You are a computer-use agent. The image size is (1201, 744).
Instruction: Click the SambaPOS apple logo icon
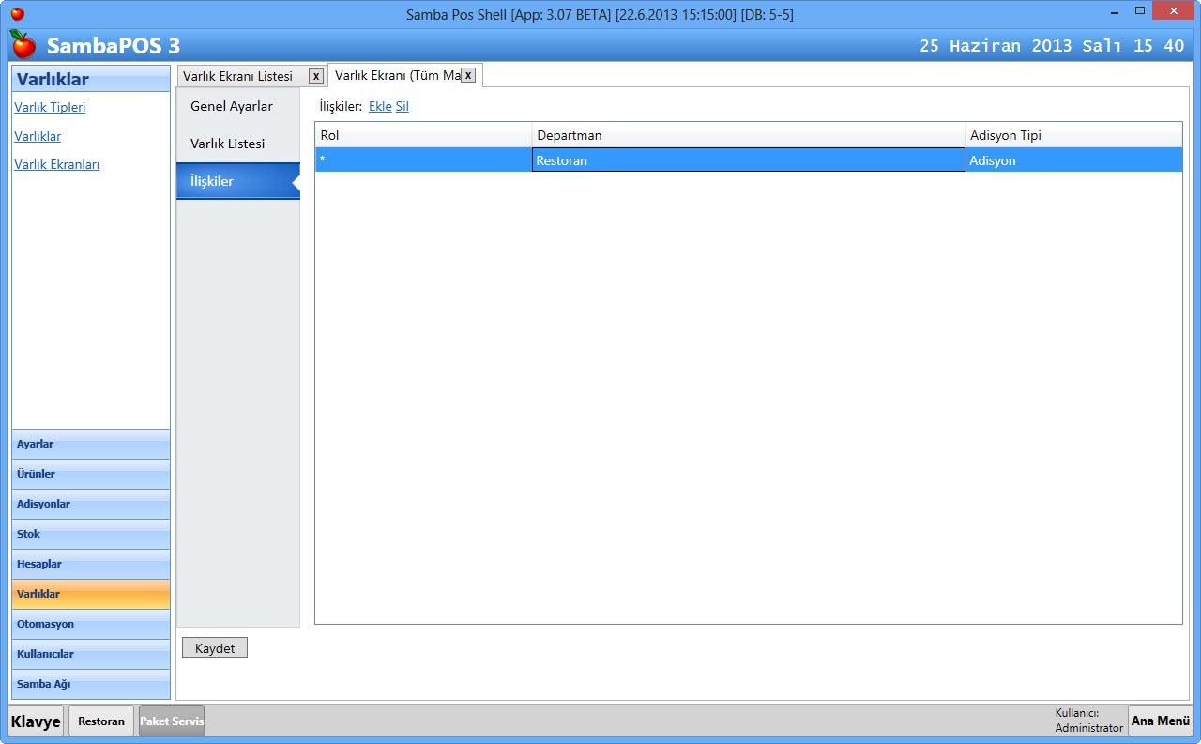click(x=23, y=44)
